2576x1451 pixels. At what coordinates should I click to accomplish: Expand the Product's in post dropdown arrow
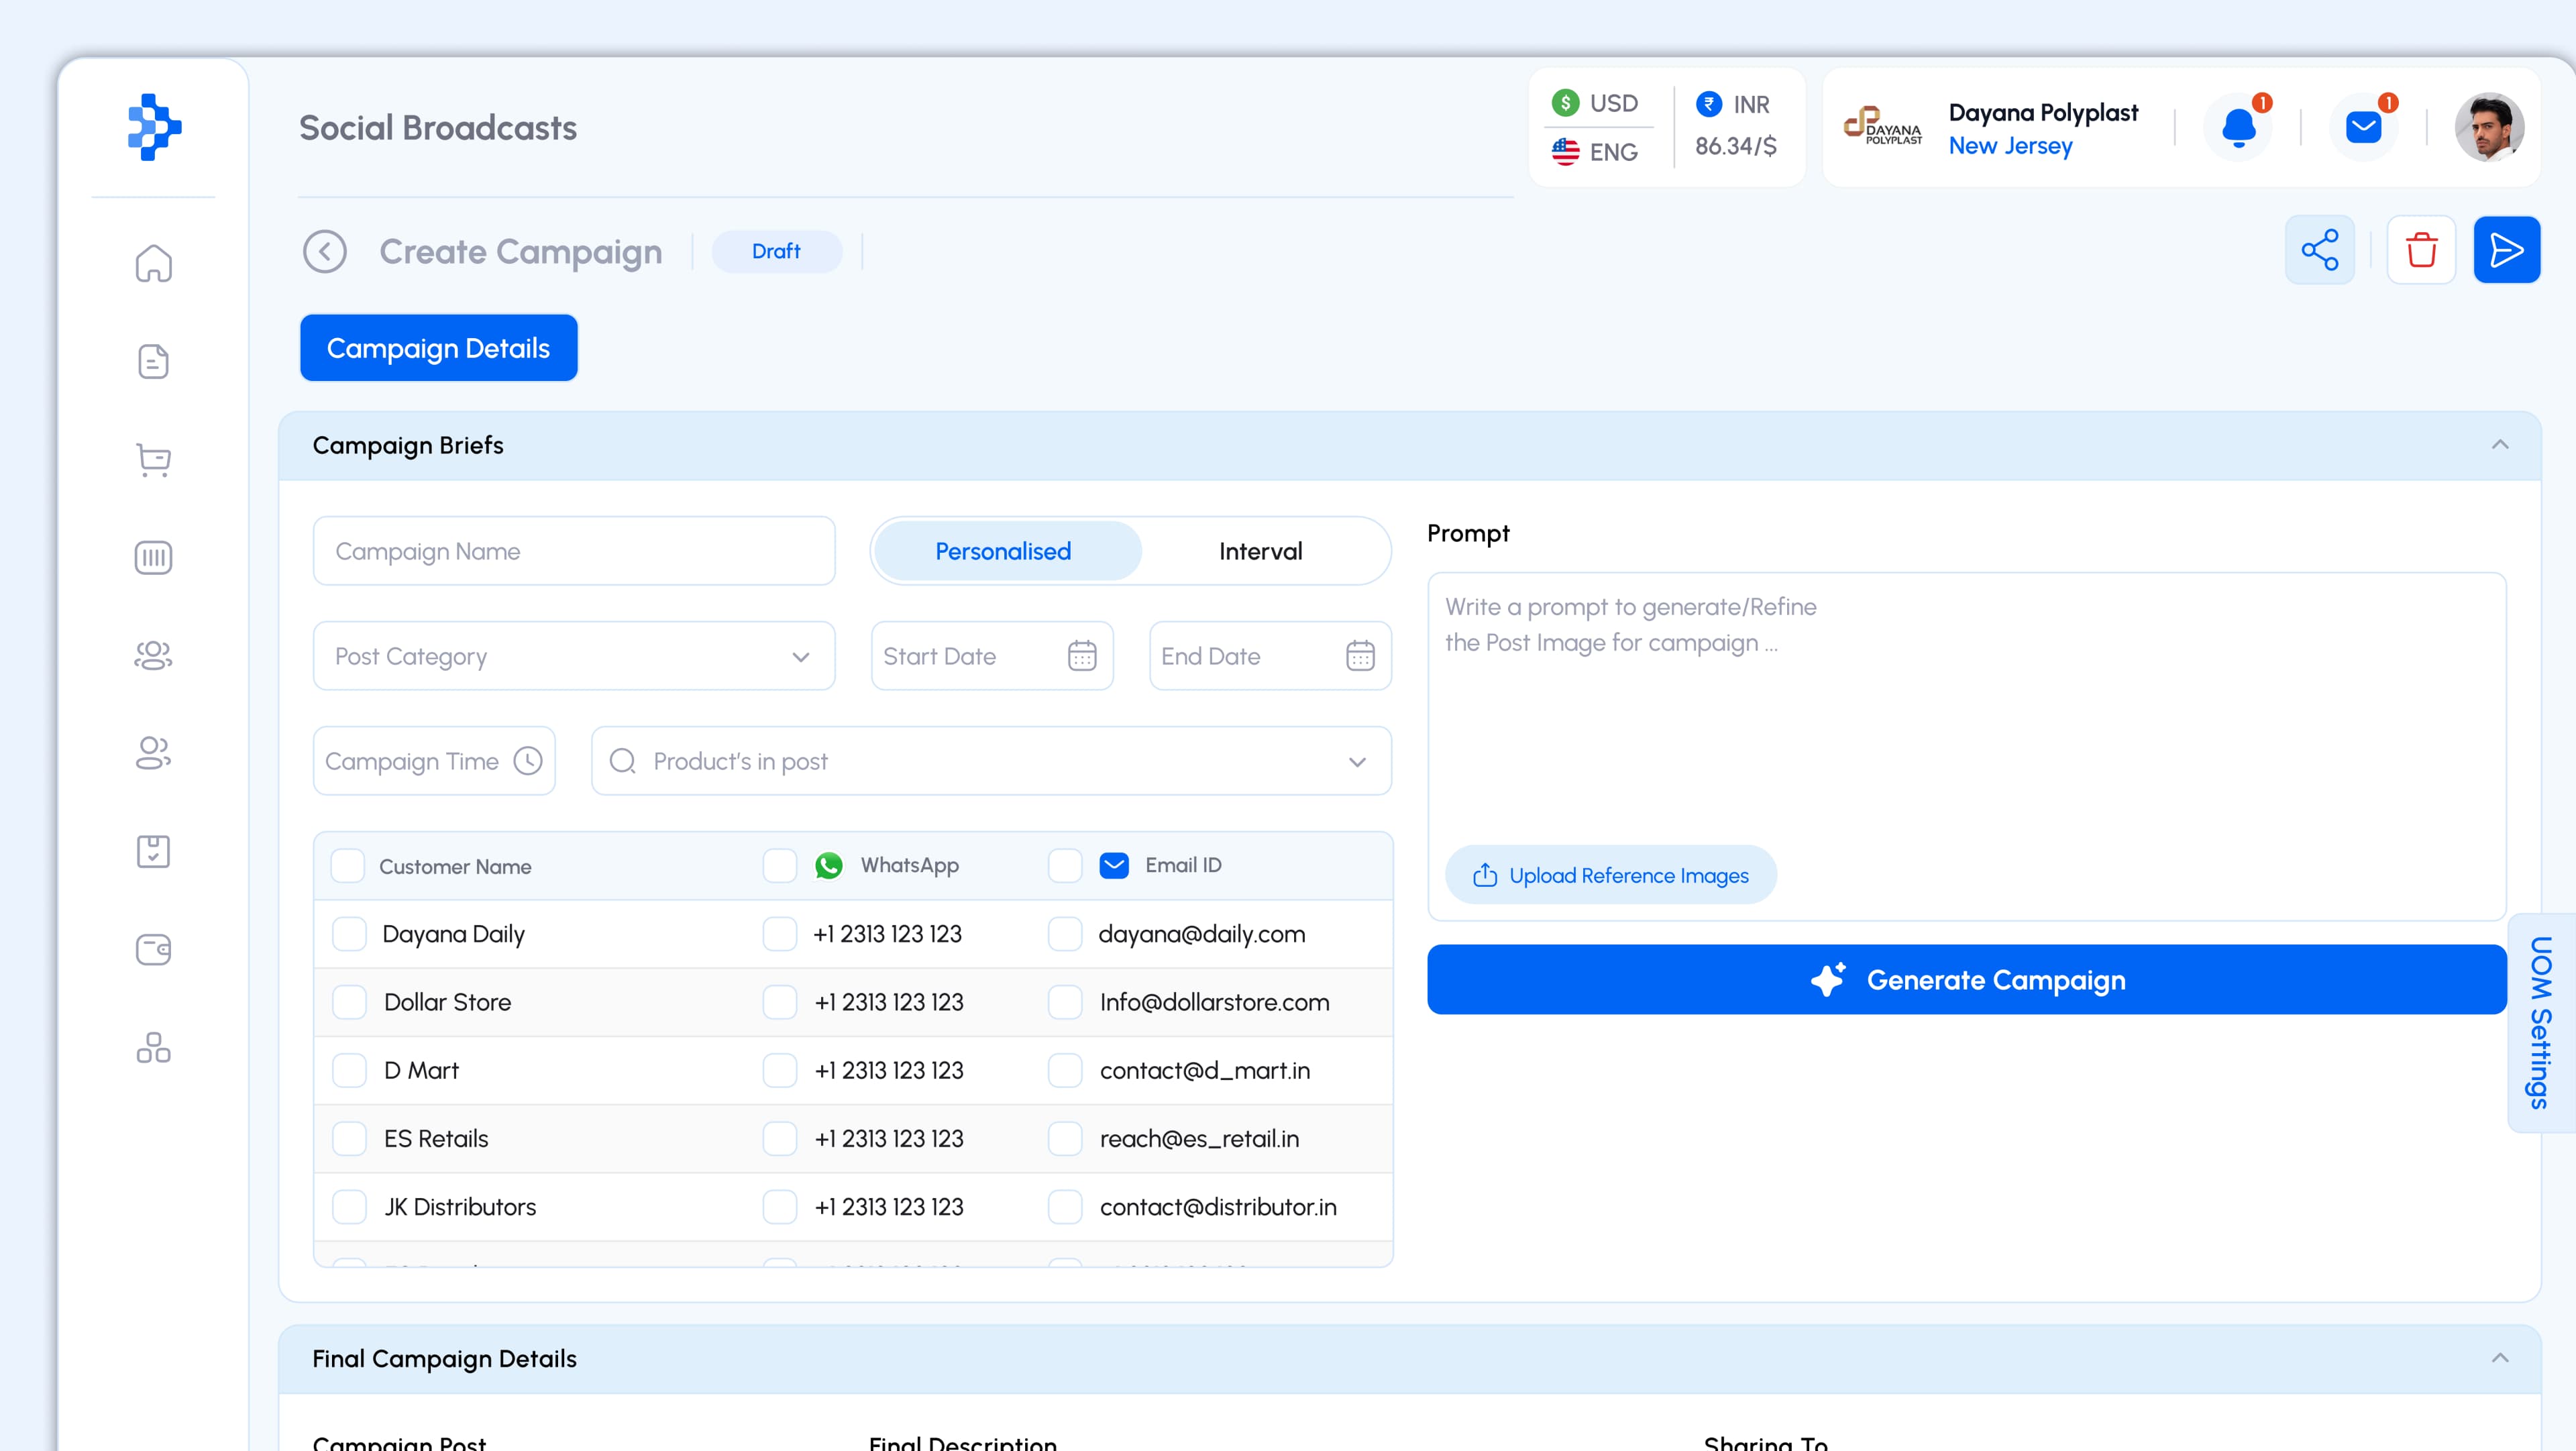tap(1357, 762)
